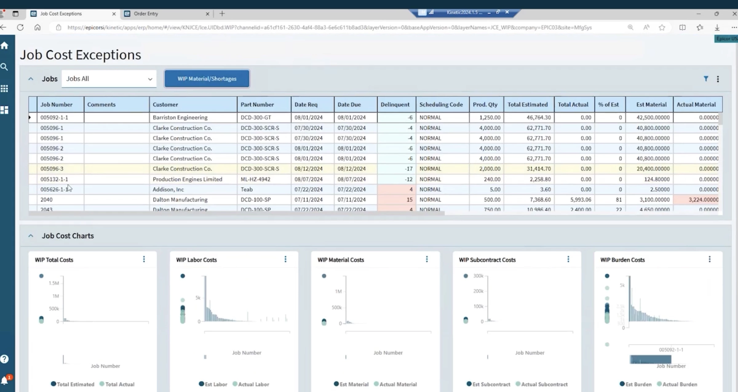
Task: Open the help question mark icon
Action: 4,359
